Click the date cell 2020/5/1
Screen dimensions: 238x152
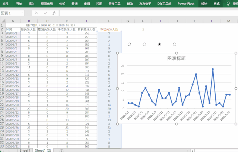(x=13, y=33)
